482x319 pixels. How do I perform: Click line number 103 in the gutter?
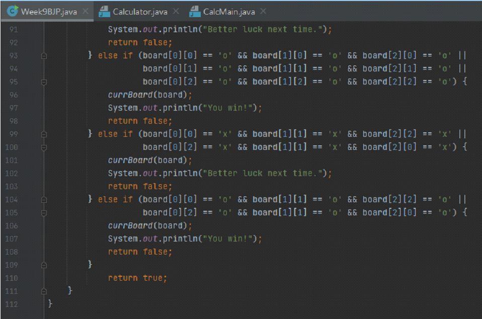coord(12,187)
